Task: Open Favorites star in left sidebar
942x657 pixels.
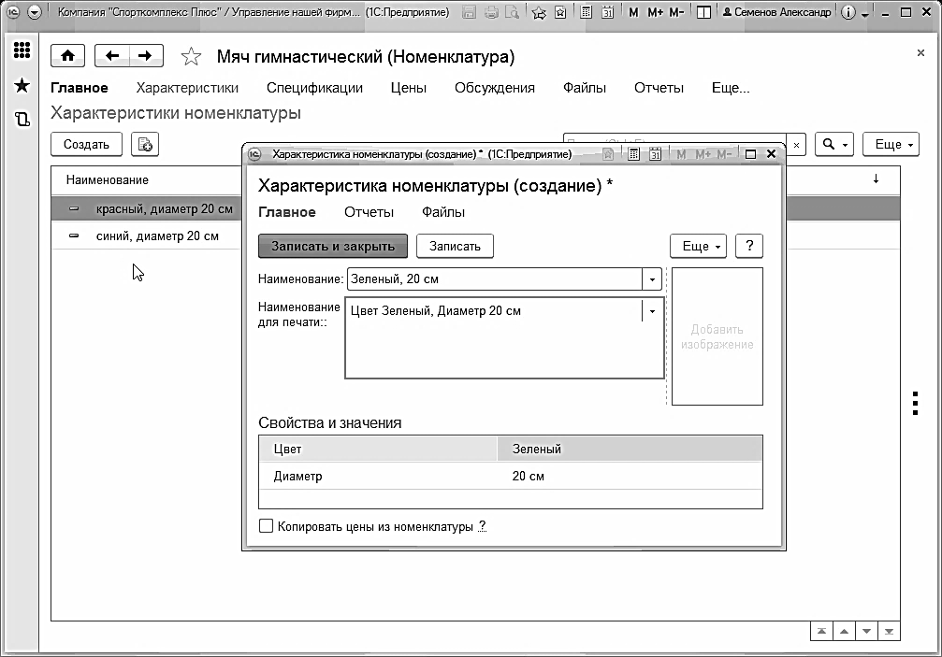Action: click(22, 86)
